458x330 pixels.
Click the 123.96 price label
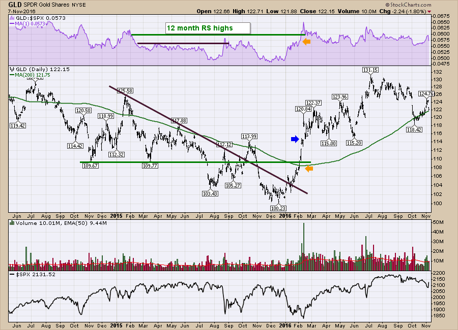pyautogui.click(x=340, y=97)
